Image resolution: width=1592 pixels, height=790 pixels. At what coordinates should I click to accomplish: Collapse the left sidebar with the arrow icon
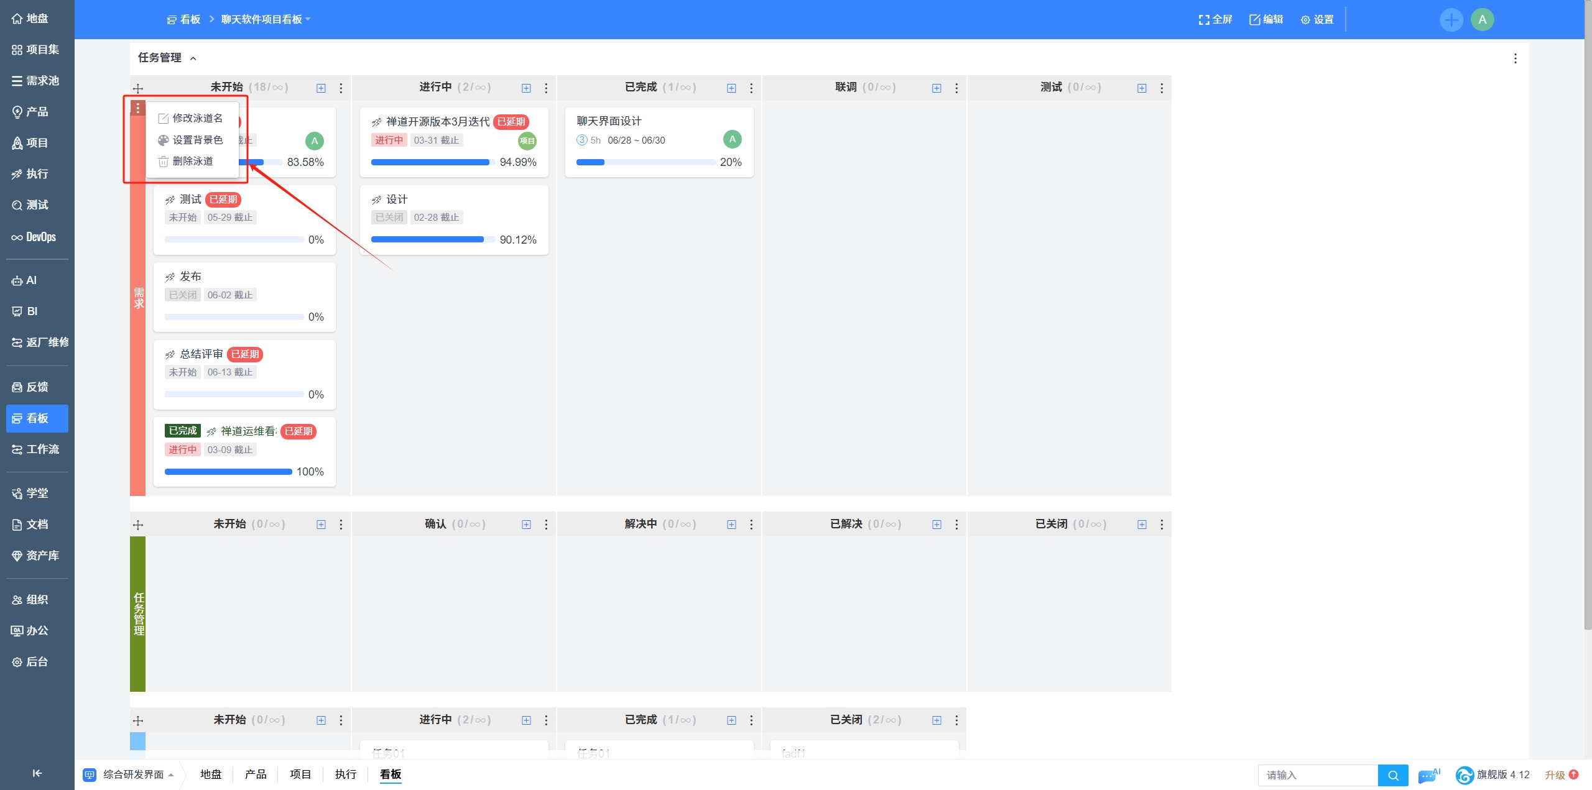[37, 773]
